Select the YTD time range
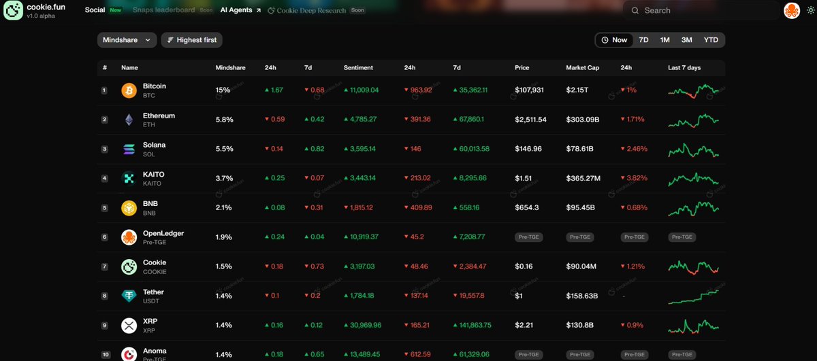Image resolution: width=817 pixels, height=361 pixels. [x=711, y=40]
